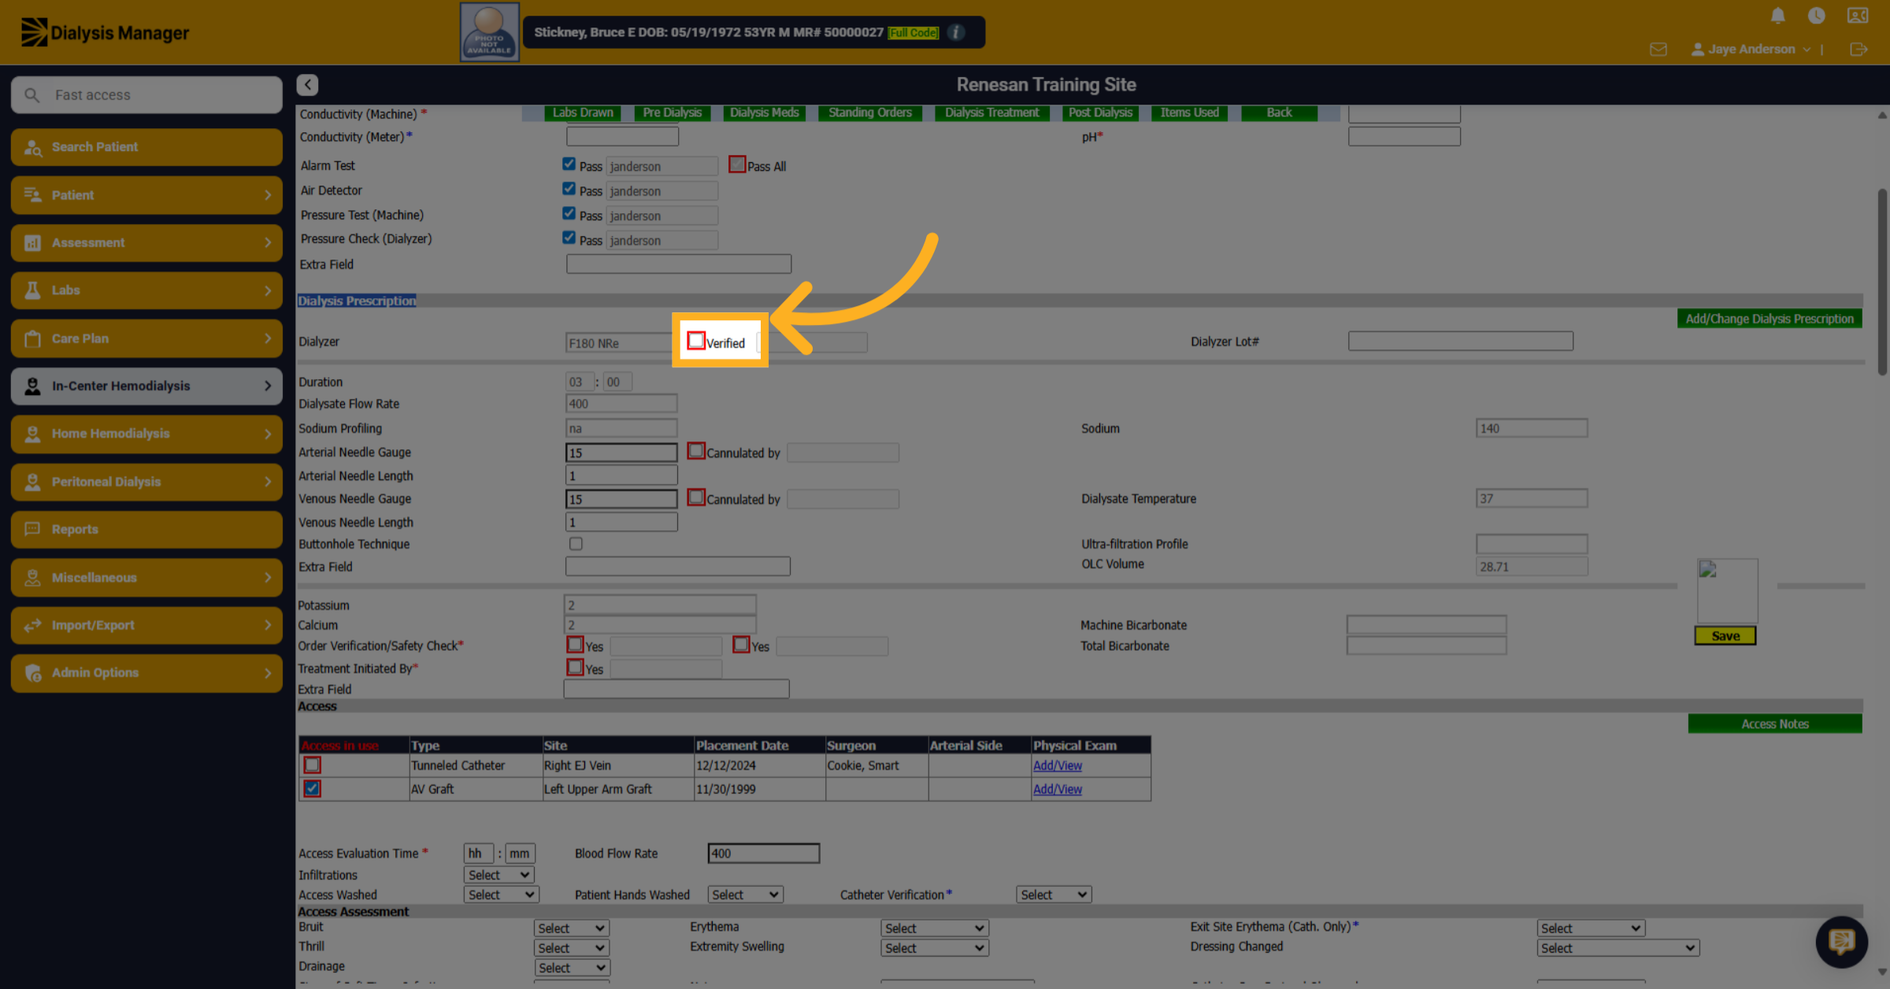
Task: Open Bruit Select dropdown
Action: click(x=571, y=928)
